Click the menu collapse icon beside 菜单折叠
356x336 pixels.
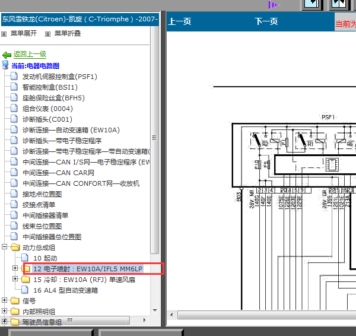pos(47,34)
